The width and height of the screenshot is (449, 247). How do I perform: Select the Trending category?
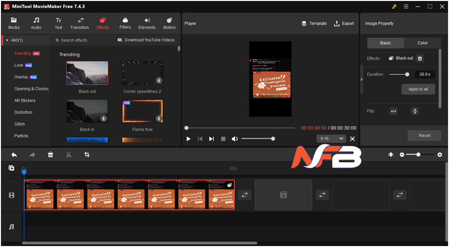[23, 53]
